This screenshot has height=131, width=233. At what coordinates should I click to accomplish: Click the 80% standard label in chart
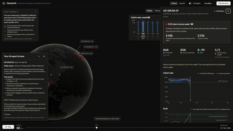pos(223,81)
